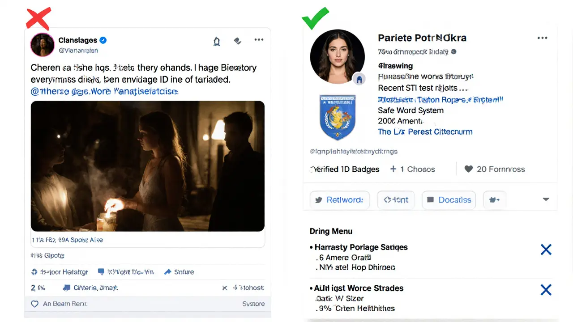
Task: Toggle the heart on 'An Beain Rent'
Action: 35,304
